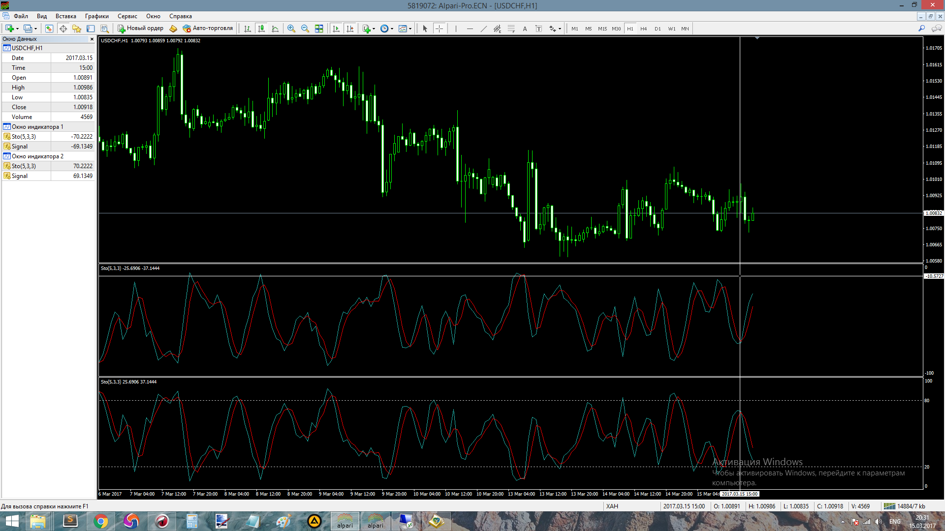
Task: Close the Окно Данных panel
Action: (x=92, y=39)
